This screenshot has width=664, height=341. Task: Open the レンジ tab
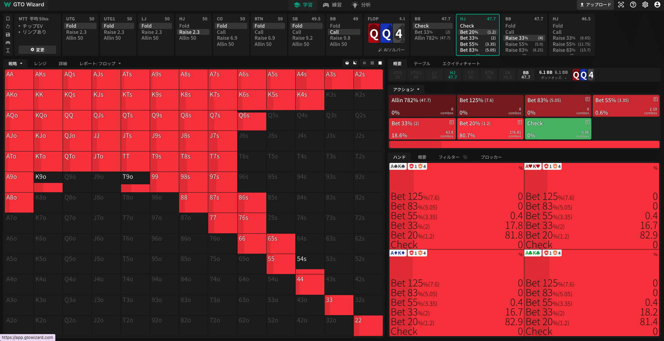click(40, 64)
